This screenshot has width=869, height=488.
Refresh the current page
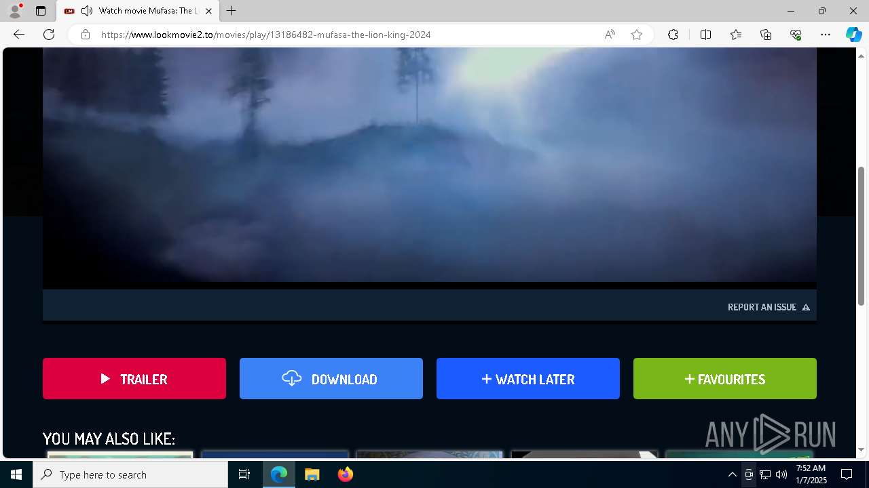click(49, 35)
